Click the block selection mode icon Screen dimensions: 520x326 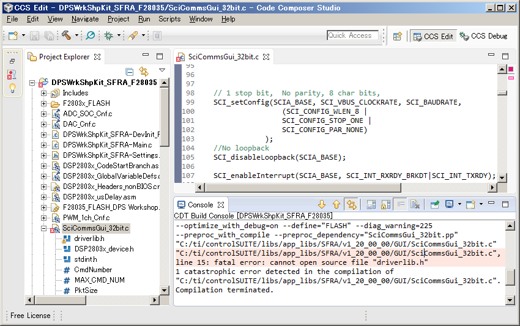[x=157, y=35]
